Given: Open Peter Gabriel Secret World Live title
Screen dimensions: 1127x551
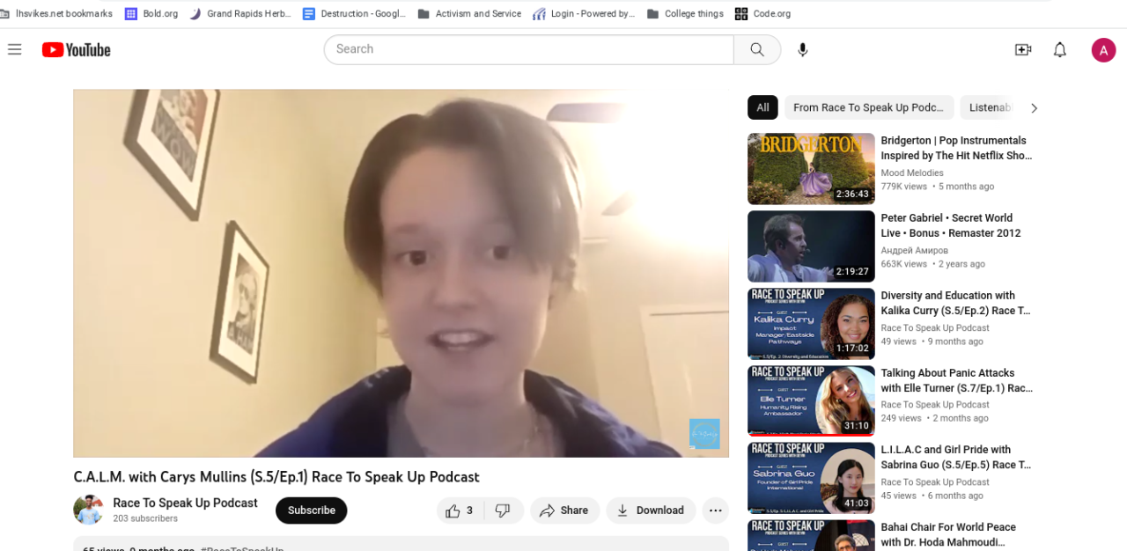Looking at the screenshot, I should point(951,225).
